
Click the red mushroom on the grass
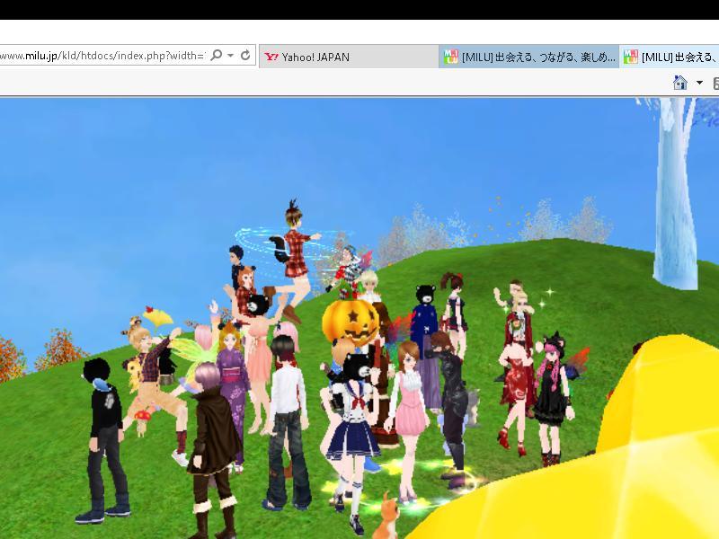click(x=141, y=416)
